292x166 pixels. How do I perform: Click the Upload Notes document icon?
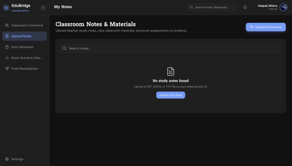pos(7,36)
